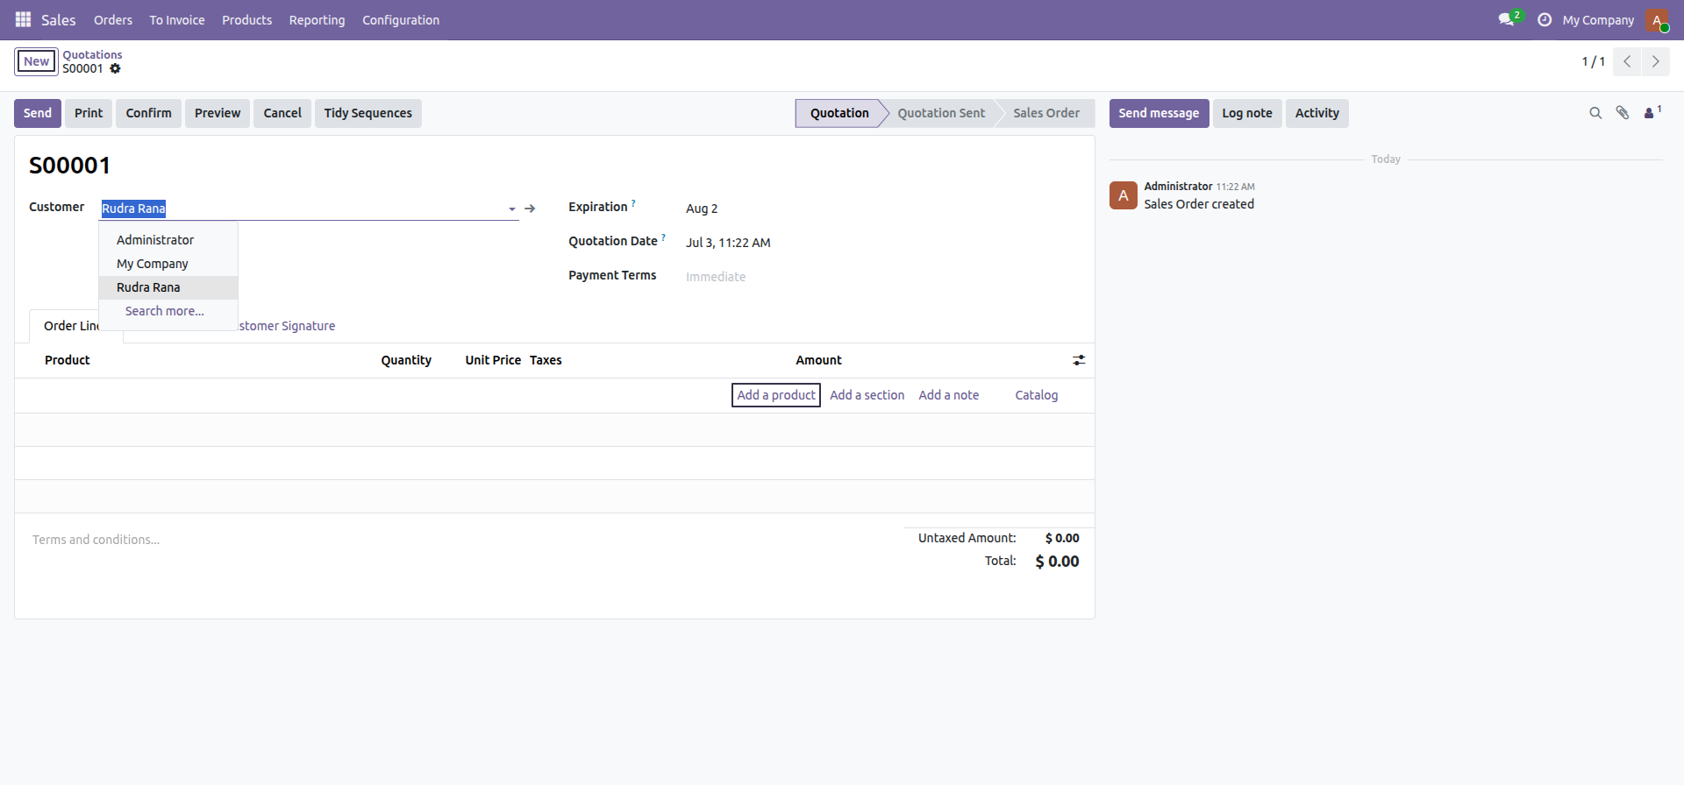Click Add a section
1684x785 pixels.
point(867,395)
